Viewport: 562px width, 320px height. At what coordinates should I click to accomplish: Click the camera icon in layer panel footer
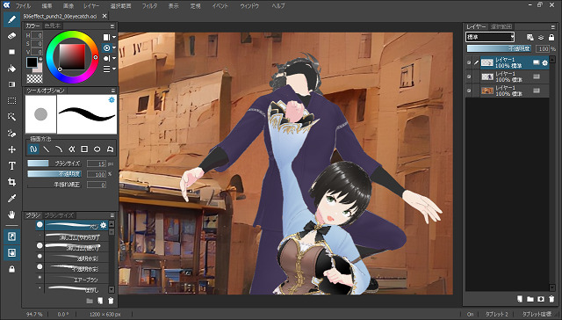point(541,299)
